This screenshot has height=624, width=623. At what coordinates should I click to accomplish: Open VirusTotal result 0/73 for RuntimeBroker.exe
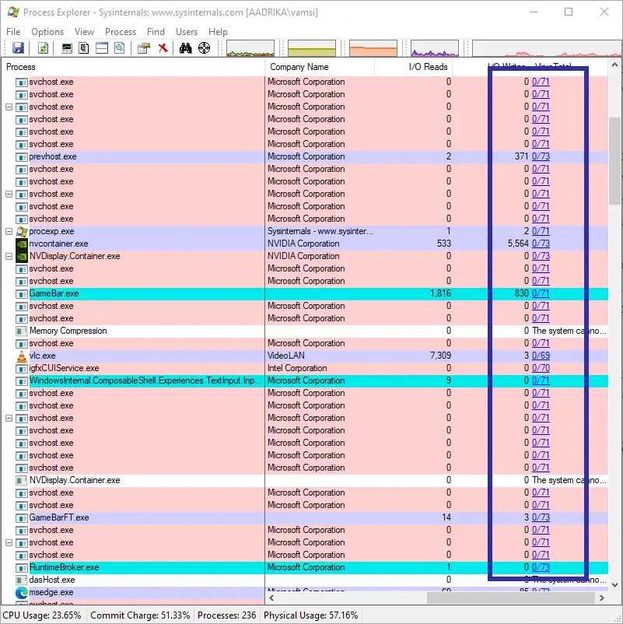click(x=541, y=567)
